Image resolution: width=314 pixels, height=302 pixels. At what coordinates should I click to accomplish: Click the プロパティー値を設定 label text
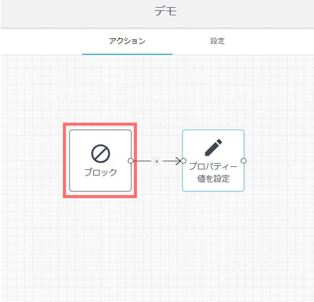pos(213,172)
